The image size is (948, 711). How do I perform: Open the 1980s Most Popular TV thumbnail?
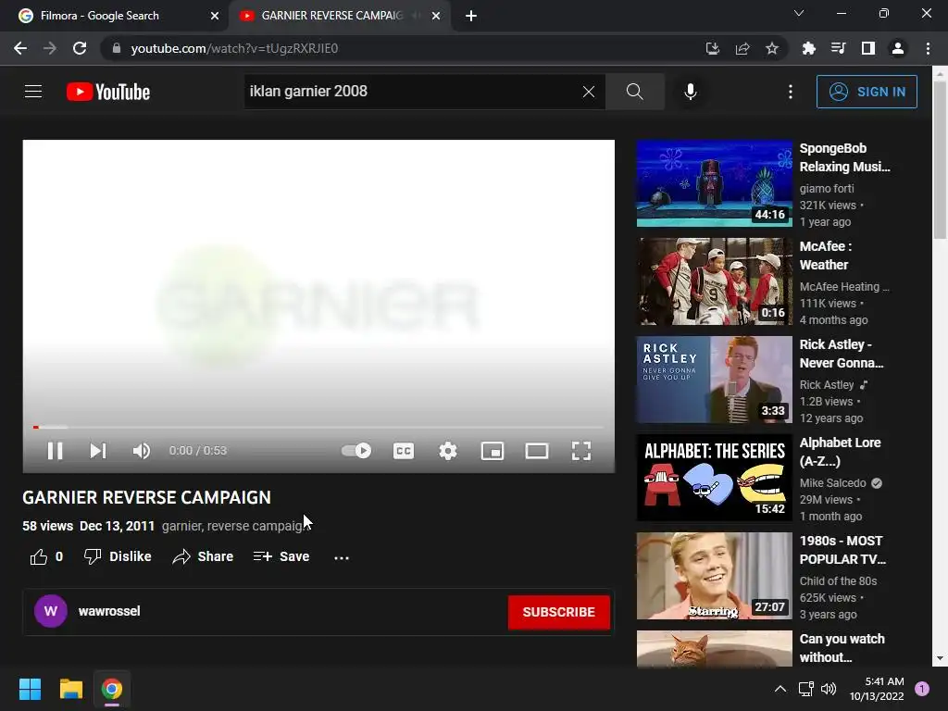point(714,576)
